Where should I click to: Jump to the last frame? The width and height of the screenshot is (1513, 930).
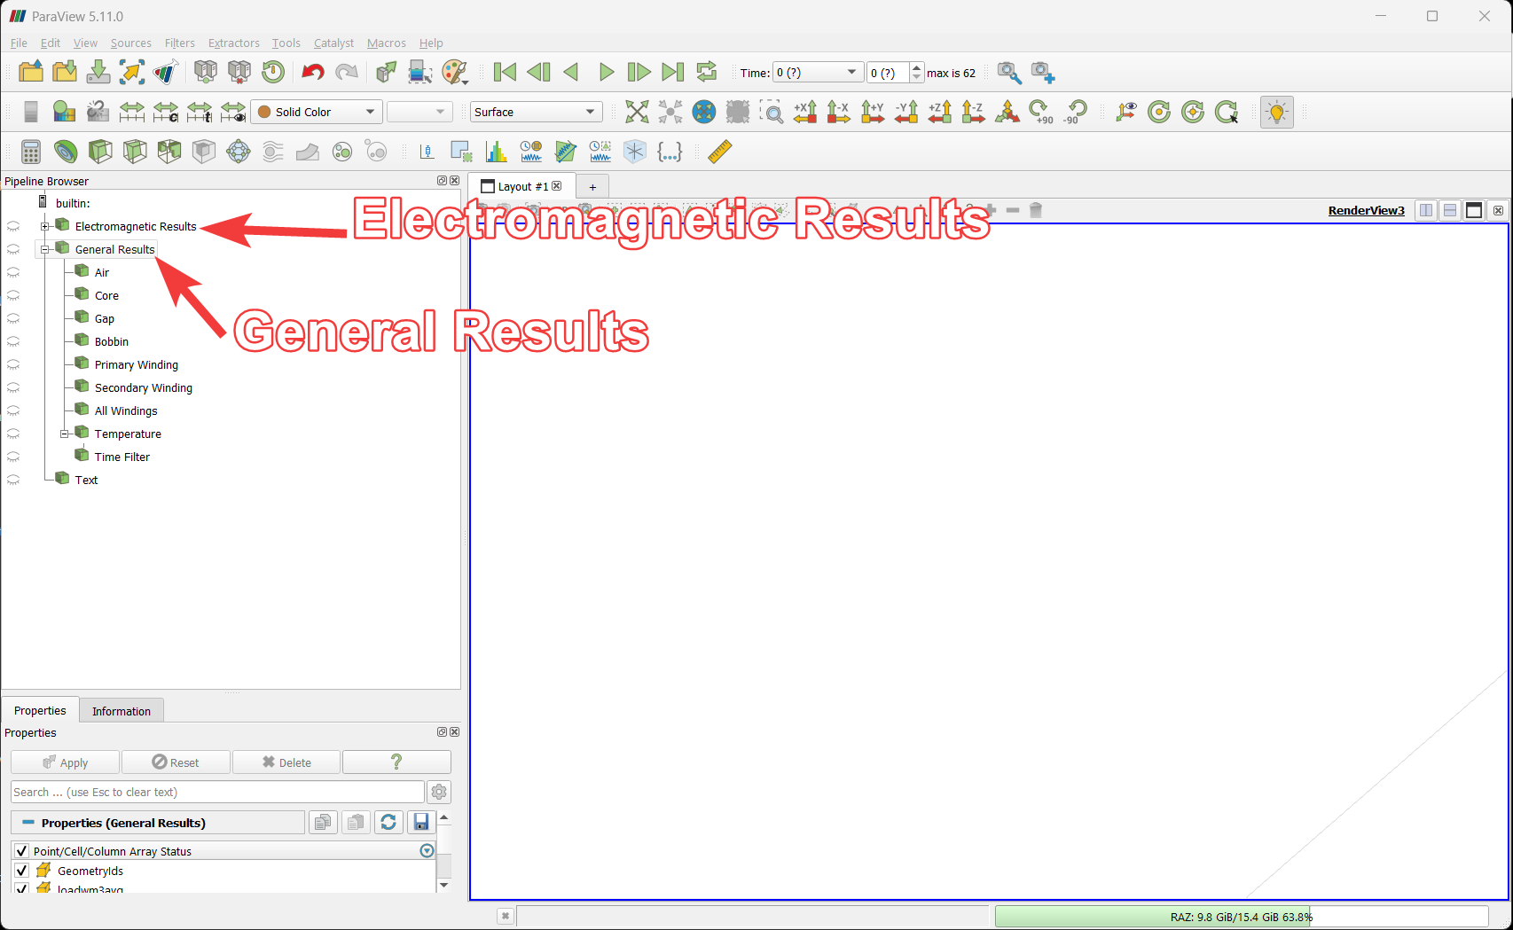point(673,72)
